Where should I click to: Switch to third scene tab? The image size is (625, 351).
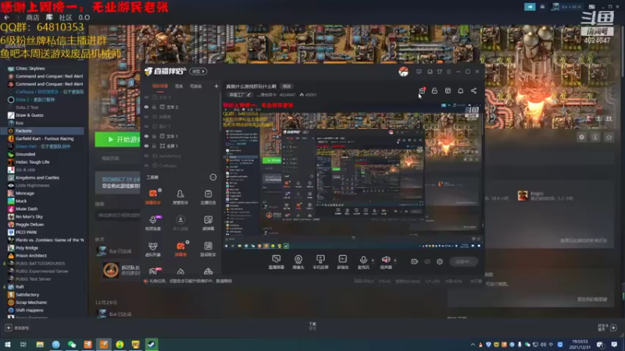(196, 87)
